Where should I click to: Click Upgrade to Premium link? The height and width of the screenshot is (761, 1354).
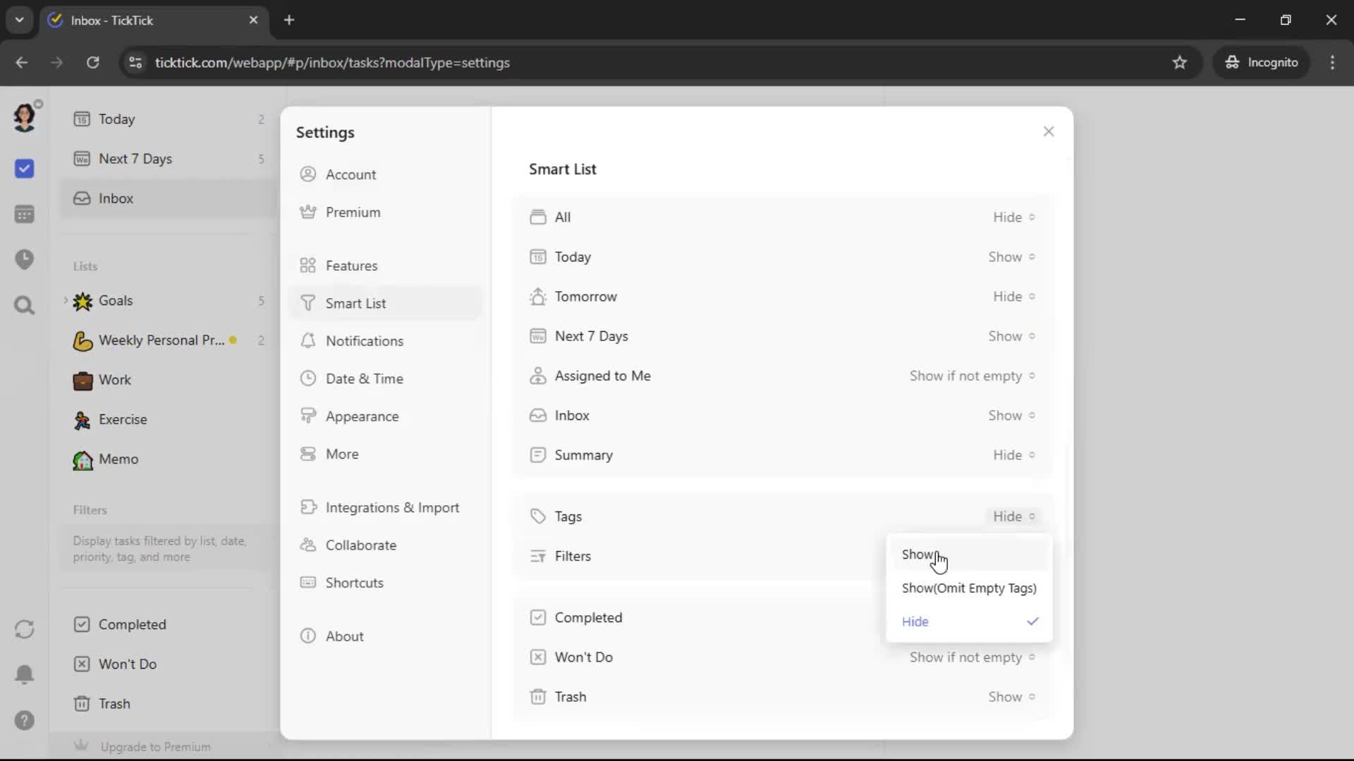155,747
